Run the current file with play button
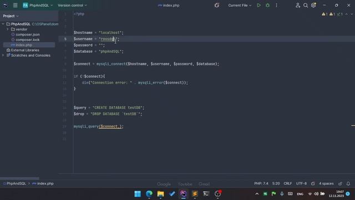The width and height of the screenshot is (355, 200). click(259, 5)
